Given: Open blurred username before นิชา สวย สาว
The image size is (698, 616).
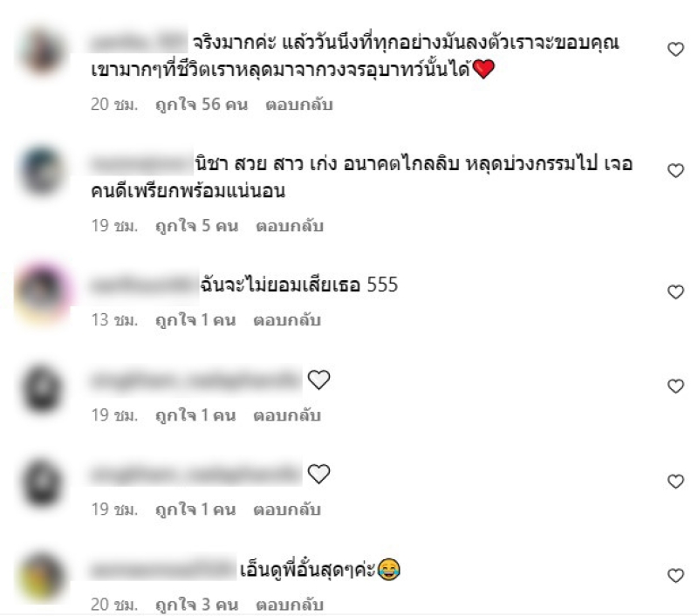Looking at the screenshot, I should tap(141, 164).
